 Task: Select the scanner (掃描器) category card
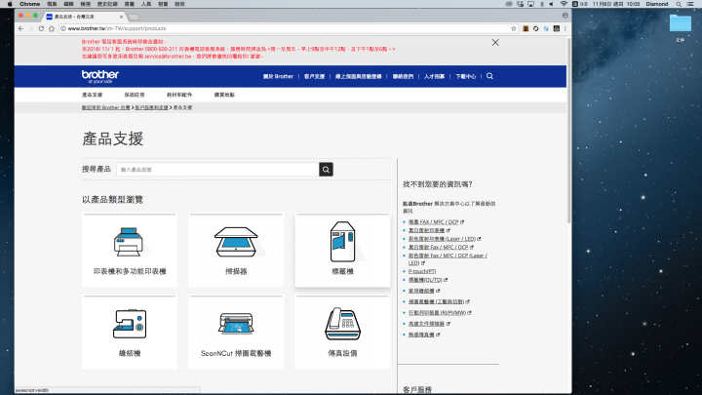236,250
